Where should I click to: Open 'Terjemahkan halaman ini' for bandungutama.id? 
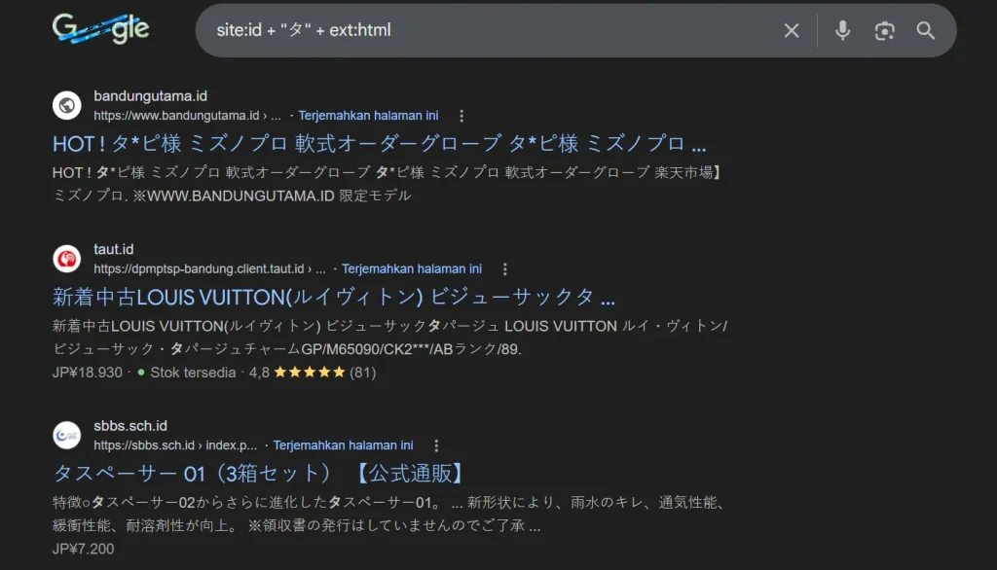coord(369,115)
